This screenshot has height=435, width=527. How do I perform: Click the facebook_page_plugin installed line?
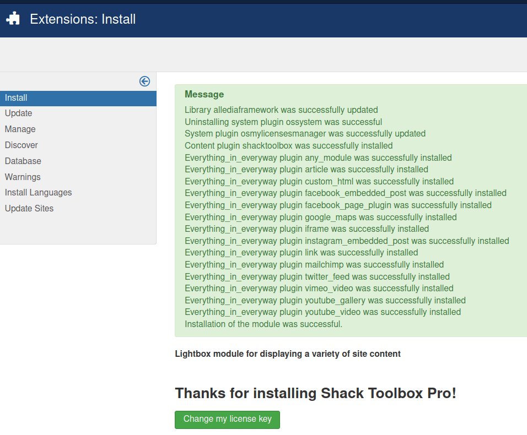point(338,205)
